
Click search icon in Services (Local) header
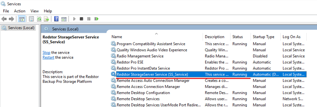[47, 29]
